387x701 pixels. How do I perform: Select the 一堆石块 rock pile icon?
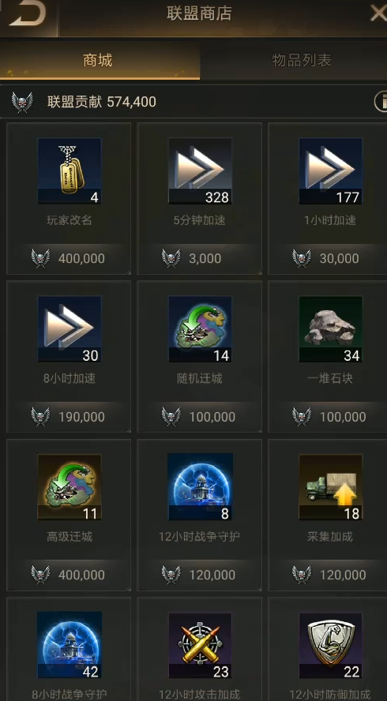click(x=331, y=329)
